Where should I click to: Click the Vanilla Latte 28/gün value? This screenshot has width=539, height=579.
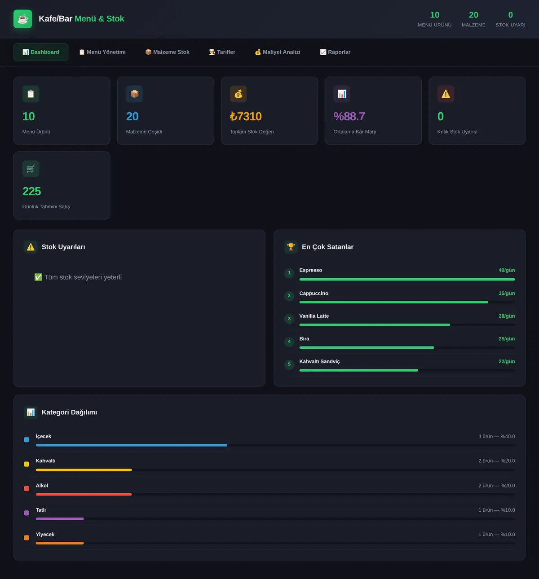tap(507, 316)
